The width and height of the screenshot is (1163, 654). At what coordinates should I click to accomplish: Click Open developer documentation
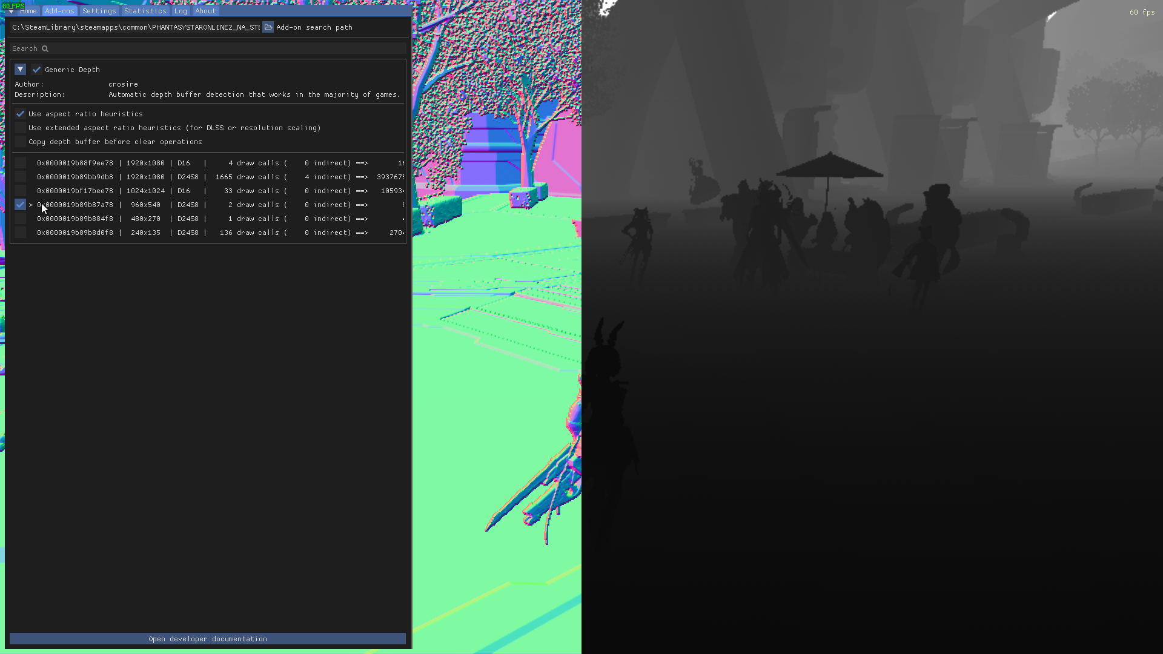point(207,638)
